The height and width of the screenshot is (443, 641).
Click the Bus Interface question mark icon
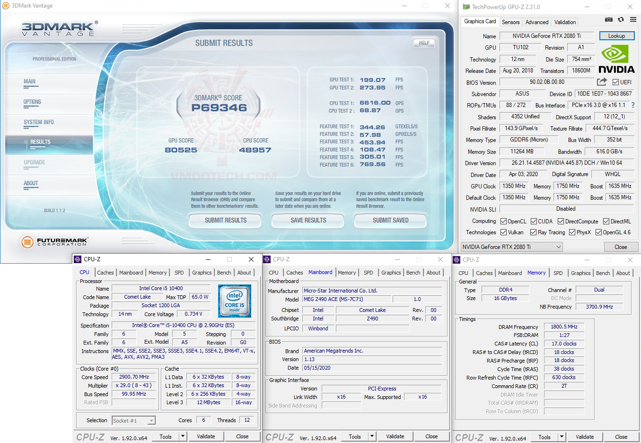632,105
